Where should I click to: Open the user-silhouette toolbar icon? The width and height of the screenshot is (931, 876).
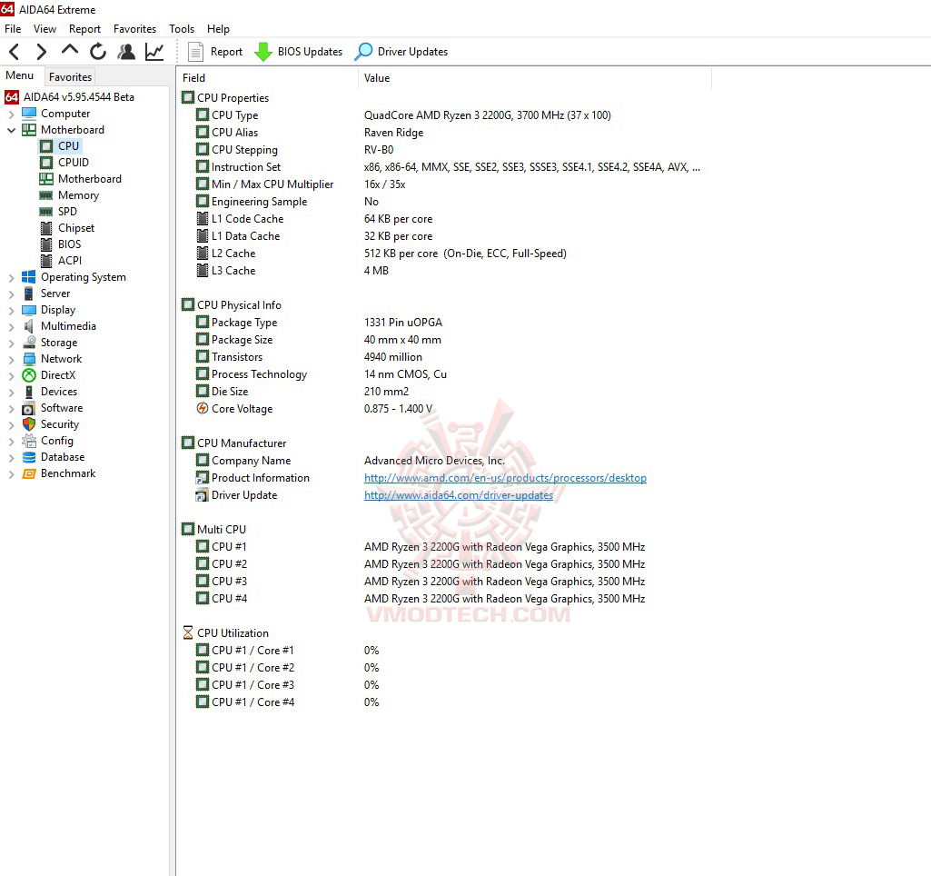click(126, 53)
